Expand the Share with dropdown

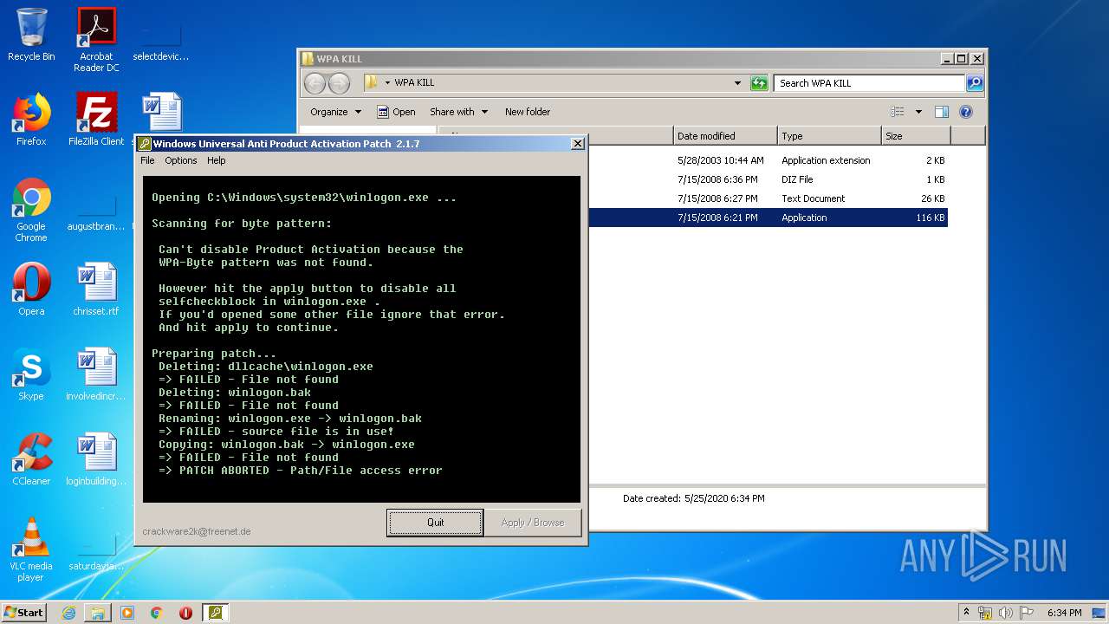click(x=458, y=112)
